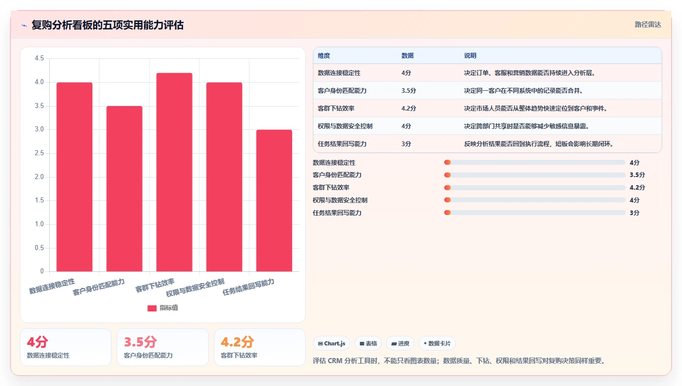Click the 数据卡片 tag chip
The image size is (682, 386).
pos(437,343)
